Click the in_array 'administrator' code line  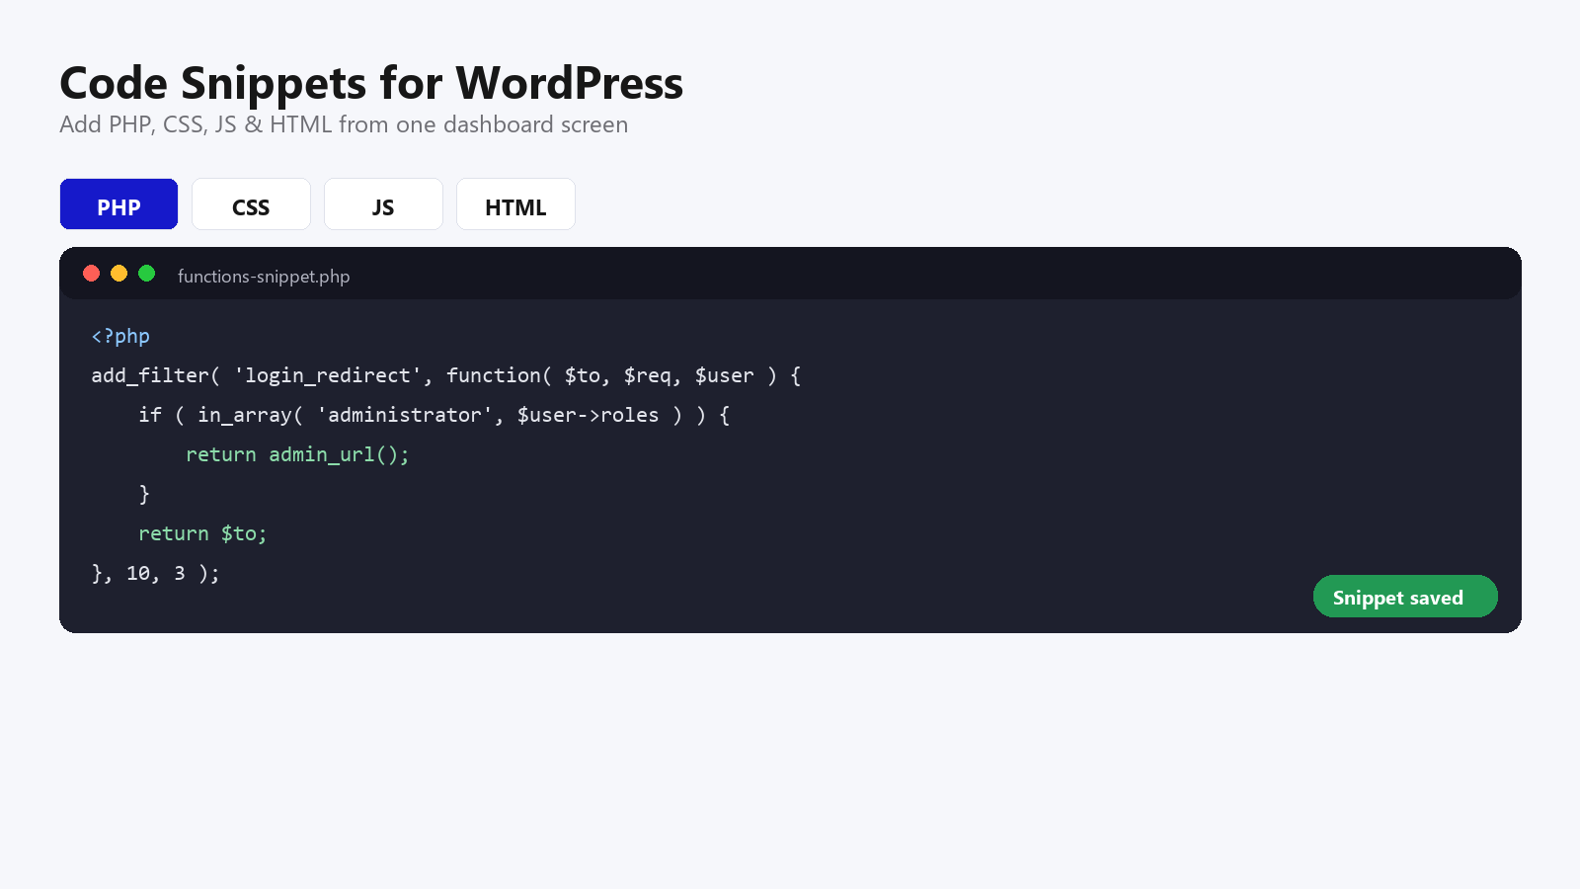[x=434, y=415]
